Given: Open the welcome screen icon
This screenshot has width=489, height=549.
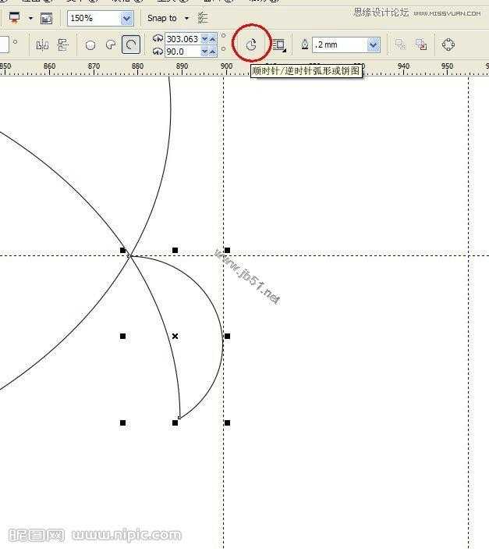Looking at the screenshot, I should [46, 18].
